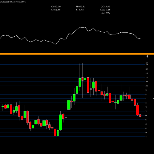Viewport: 154px width, 154px height.
Task: Click the close price 'C: 64.88'
Action: [56, 10]
